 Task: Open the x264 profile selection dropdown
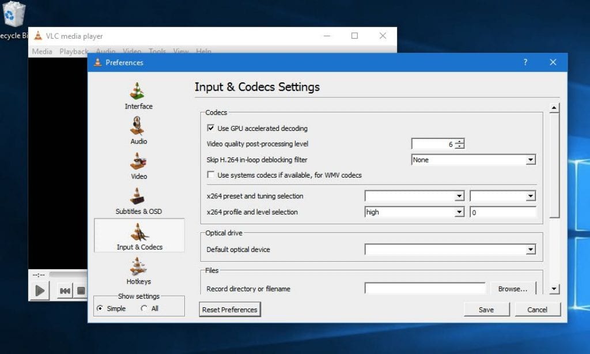point(459,212)
